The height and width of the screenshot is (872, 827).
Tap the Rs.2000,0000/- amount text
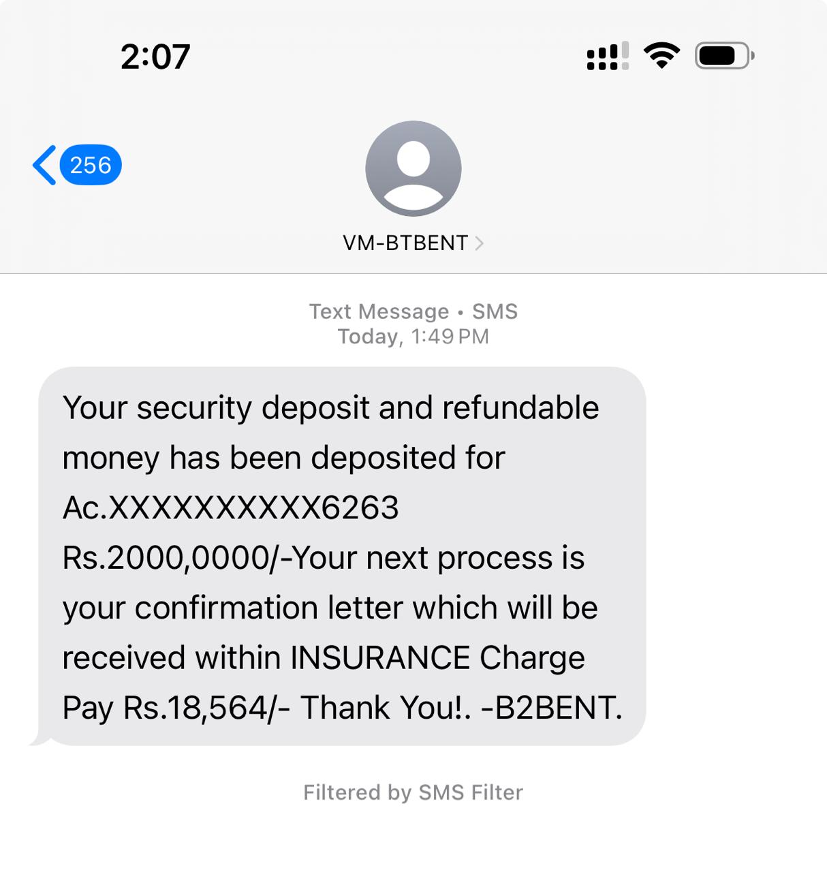point(170,558)
